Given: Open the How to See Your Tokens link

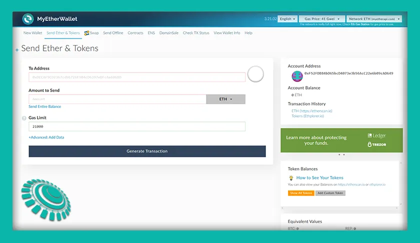Looking at the screenshot, I should (x=319, y=177).
